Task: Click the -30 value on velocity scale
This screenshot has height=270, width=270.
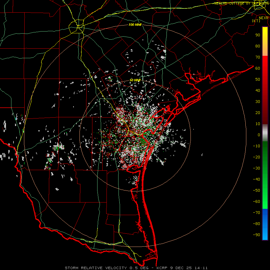Action: (256, 168)
